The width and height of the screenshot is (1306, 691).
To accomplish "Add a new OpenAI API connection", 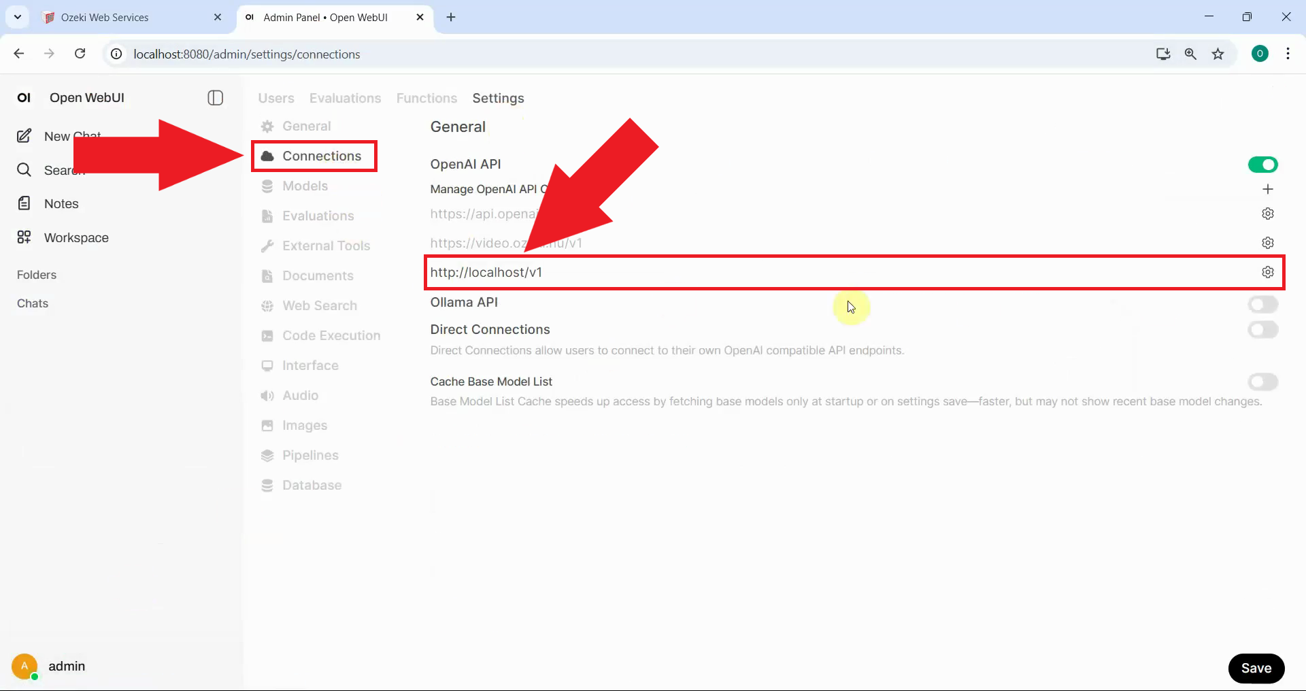I will [x=1268, y=189].
